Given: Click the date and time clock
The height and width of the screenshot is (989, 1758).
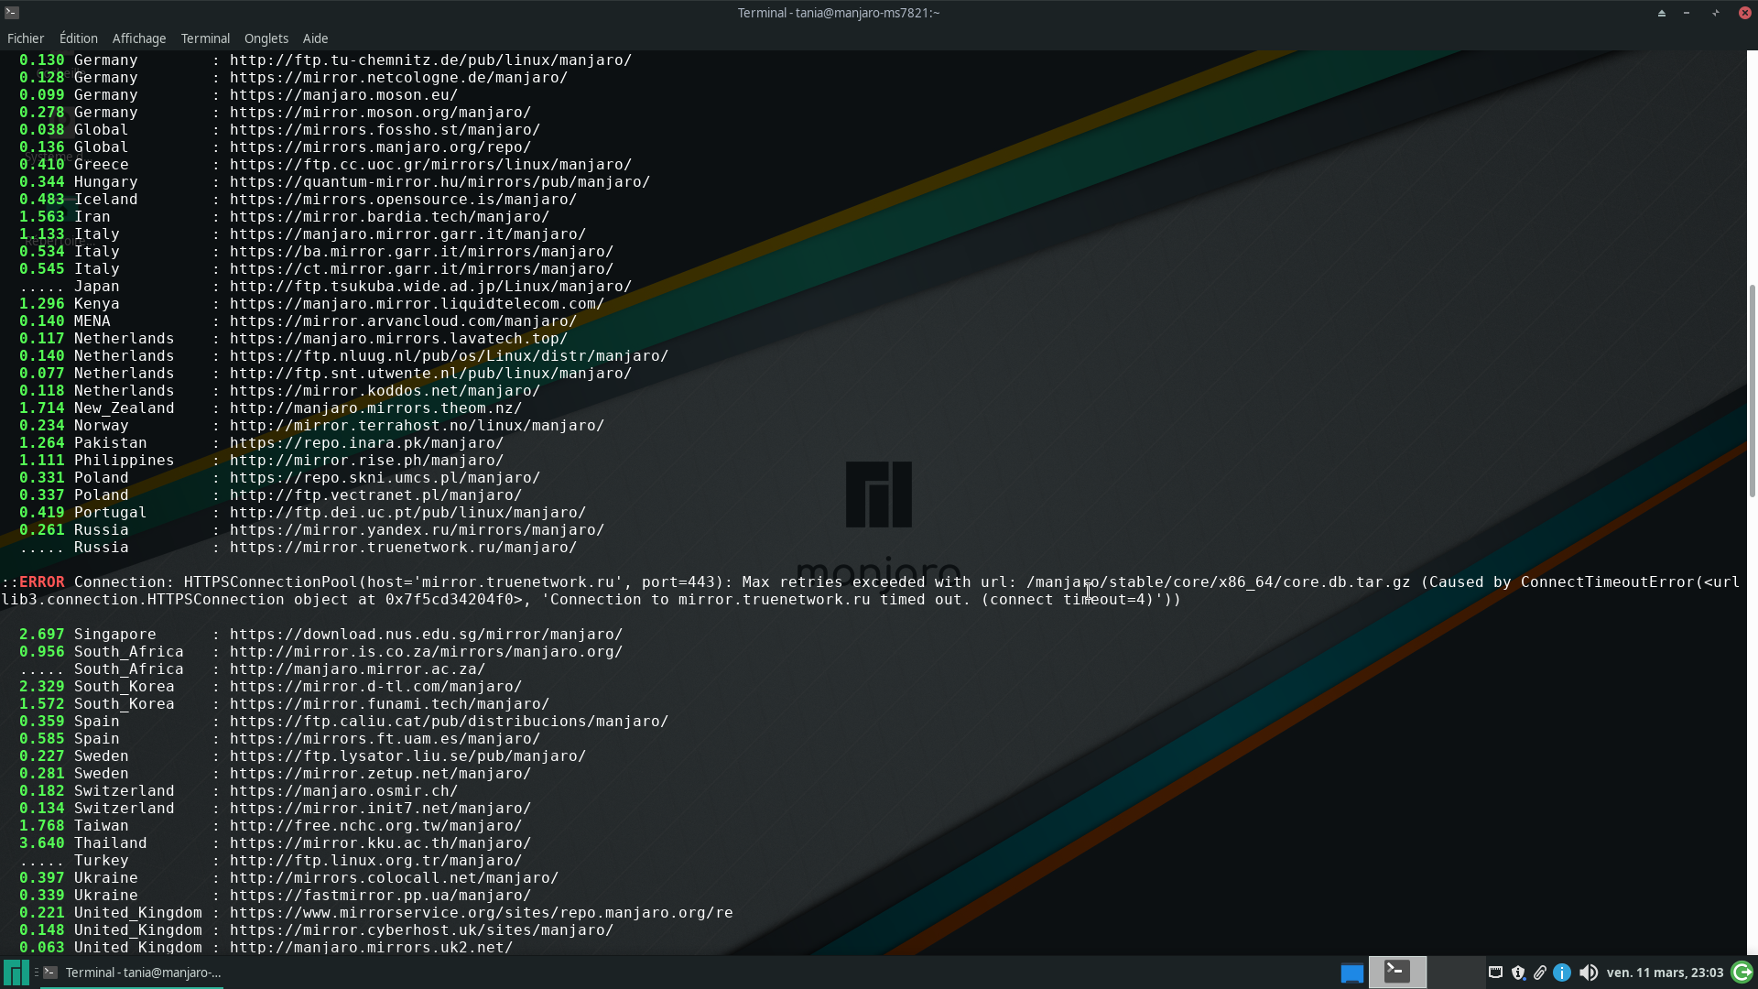Looking at the screenshot, I should (x=1665, y=973).
